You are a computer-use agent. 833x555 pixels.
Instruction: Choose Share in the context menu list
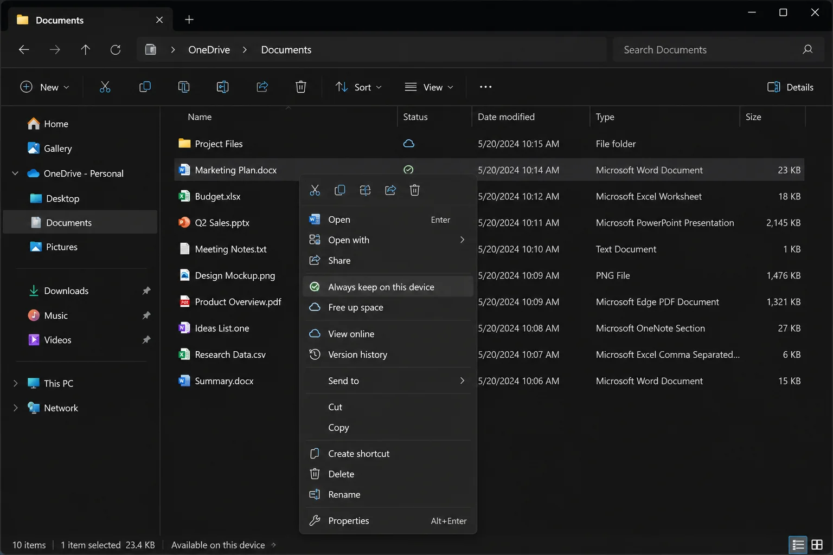pos(388,261)
